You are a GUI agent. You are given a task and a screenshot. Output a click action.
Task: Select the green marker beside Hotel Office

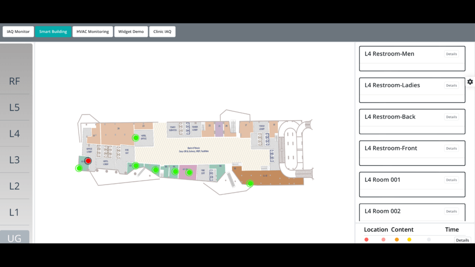135,138
